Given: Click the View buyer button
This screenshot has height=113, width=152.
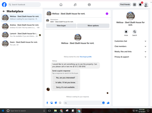Looking at the screenshot, I should [x=61, y=26].
